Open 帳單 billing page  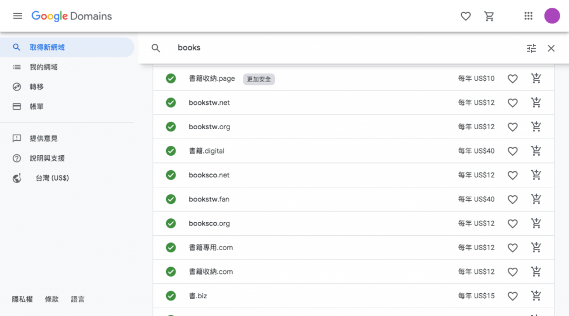37,106
